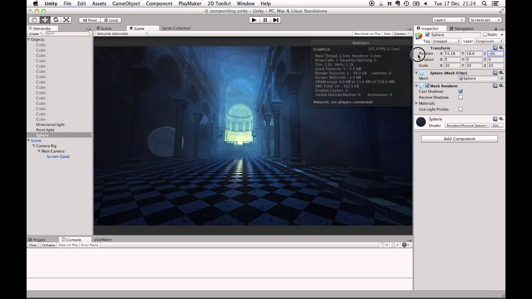Toggle the Sphere active checkbox
Viewport: 532px width, 299px height.
click(428, 35)
